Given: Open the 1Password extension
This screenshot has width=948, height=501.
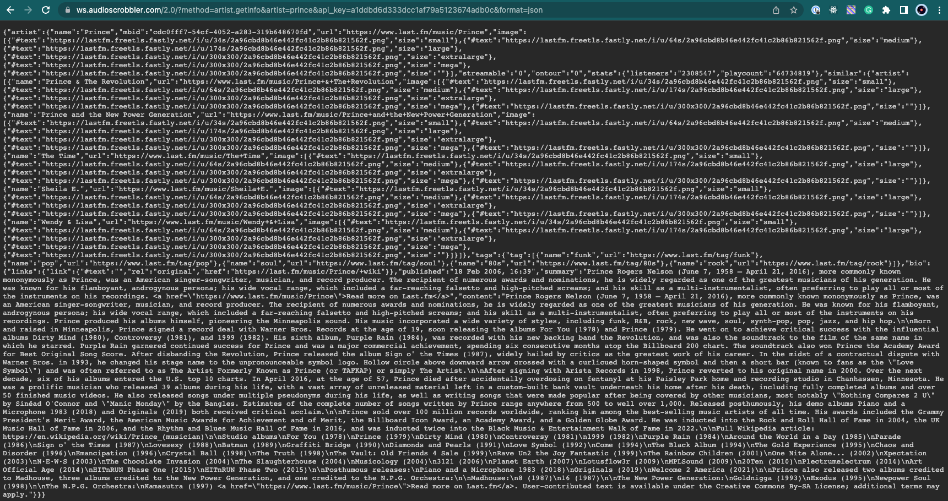Looking at the screenshot, I should [x=816, y=10].
